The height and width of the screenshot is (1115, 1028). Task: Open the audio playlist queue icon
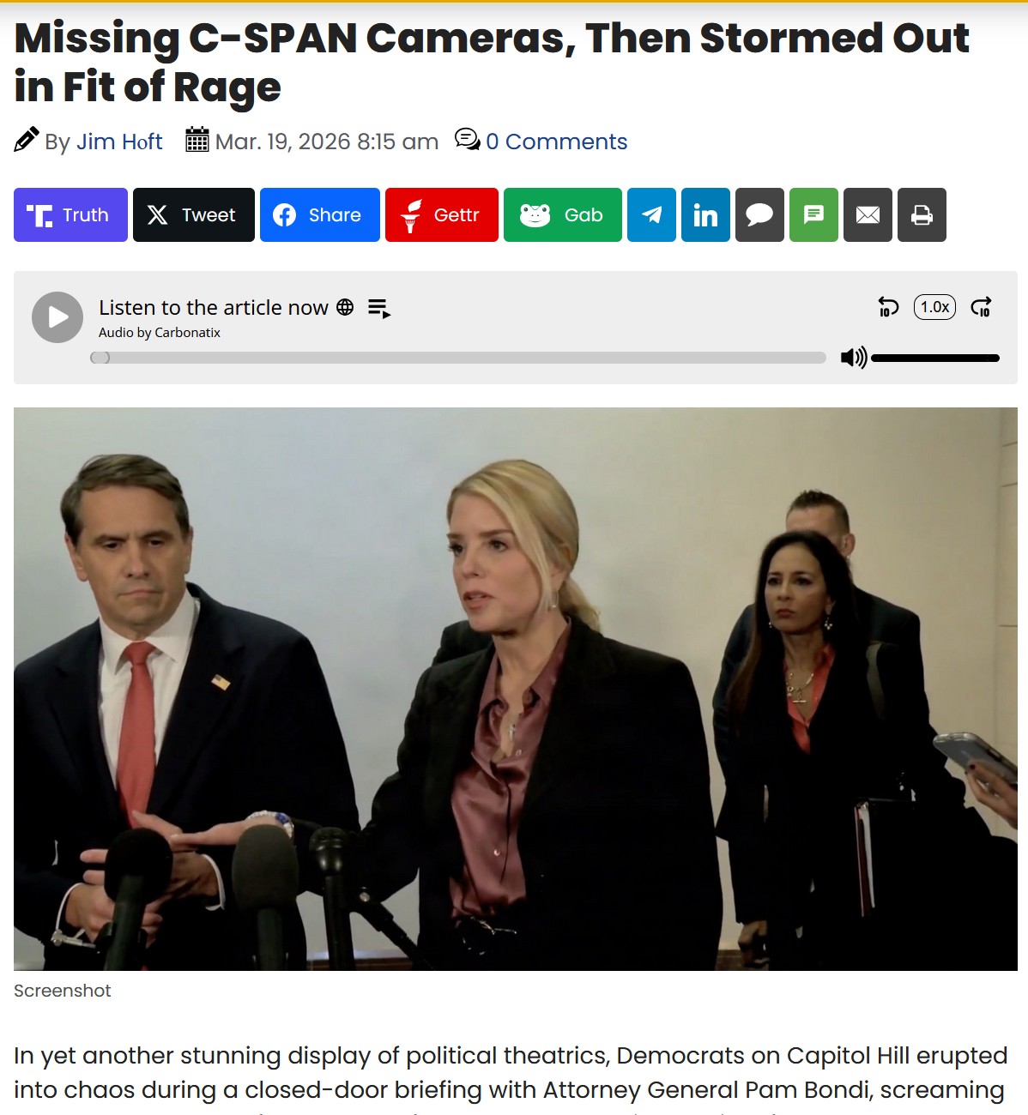(x=379, y=308)
